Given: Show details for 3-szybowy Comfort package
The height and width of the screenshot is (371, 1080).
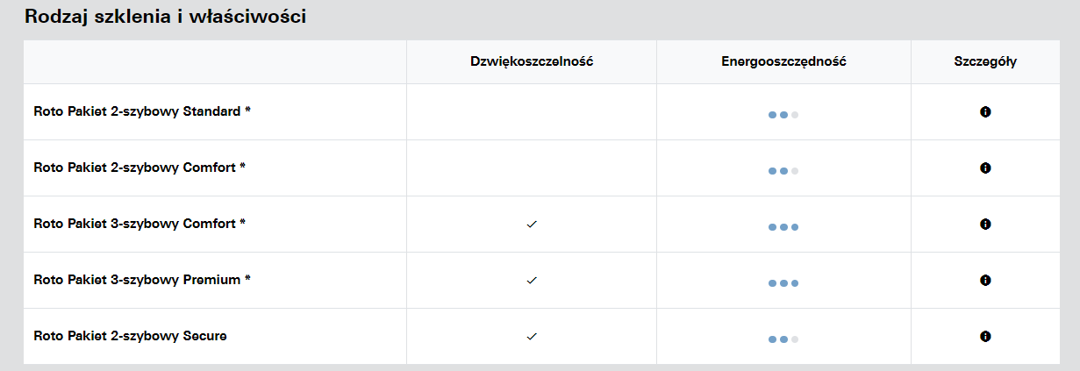Looking at the screenshot, I should [985, 225].
